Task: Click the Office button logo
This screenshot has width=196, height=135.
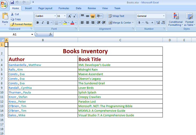Action: [x=4, y=5]
